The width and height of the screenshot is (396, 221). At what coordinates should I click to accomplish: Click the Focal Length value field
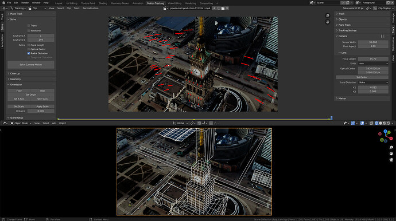tap(373, 59)
